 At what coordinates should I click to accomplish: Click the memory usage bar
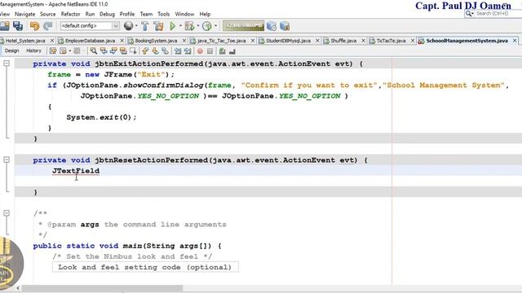243,26
